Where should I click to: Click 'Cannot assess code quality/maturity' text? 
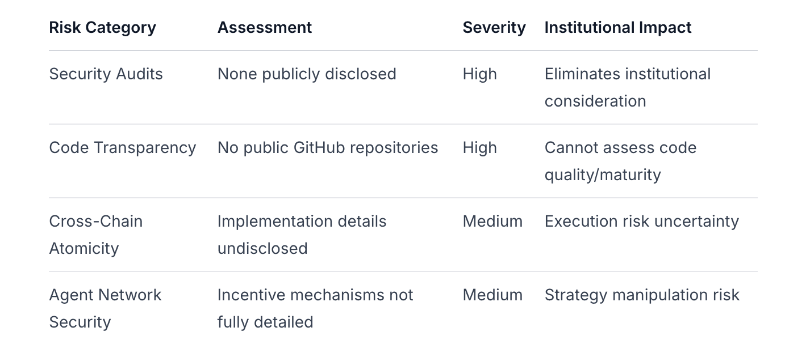click(x=620, y=161)
